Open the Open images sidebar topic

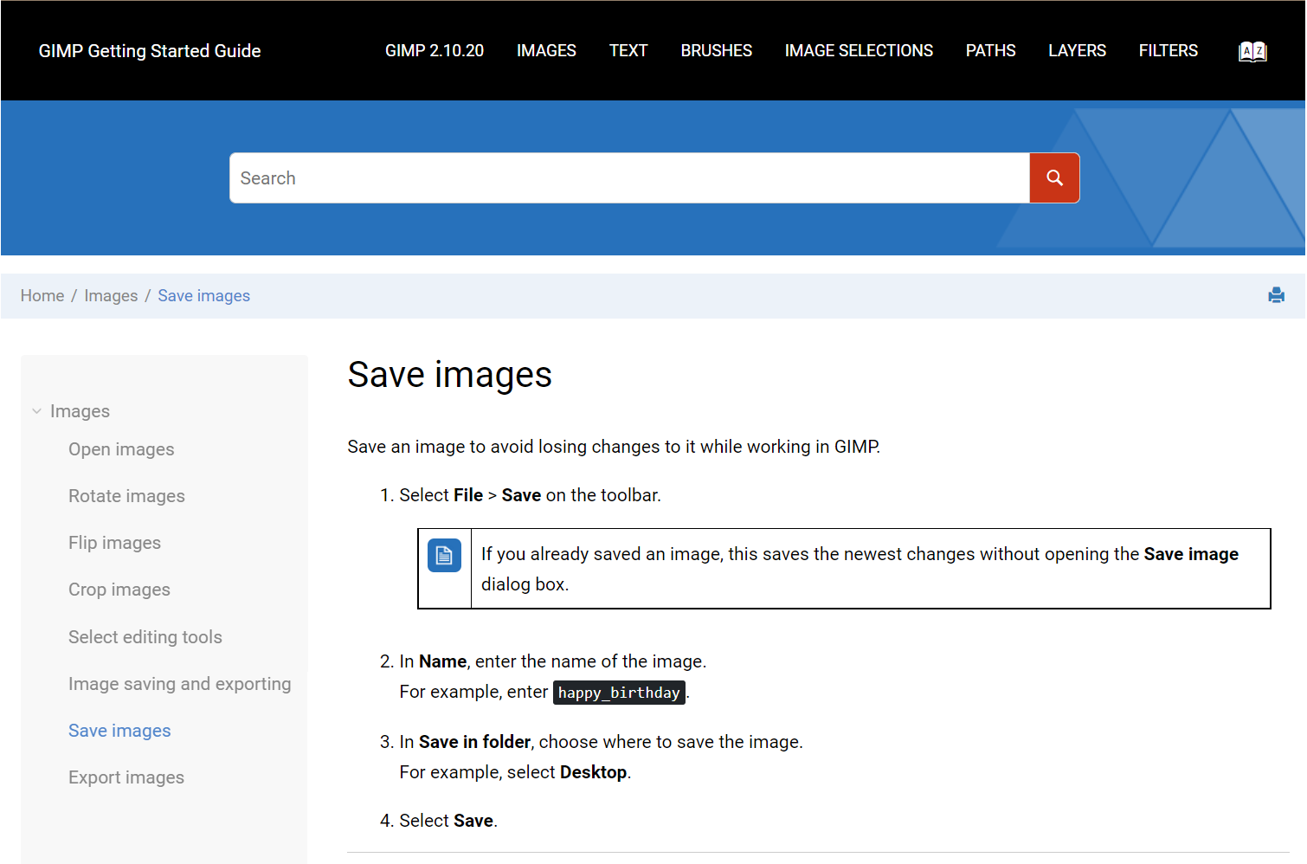pos(121,449)
